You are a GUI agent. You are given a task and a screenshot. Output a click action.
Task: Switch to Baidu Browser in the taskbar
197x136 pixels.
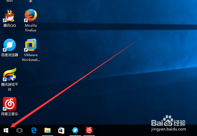point(75,130)
